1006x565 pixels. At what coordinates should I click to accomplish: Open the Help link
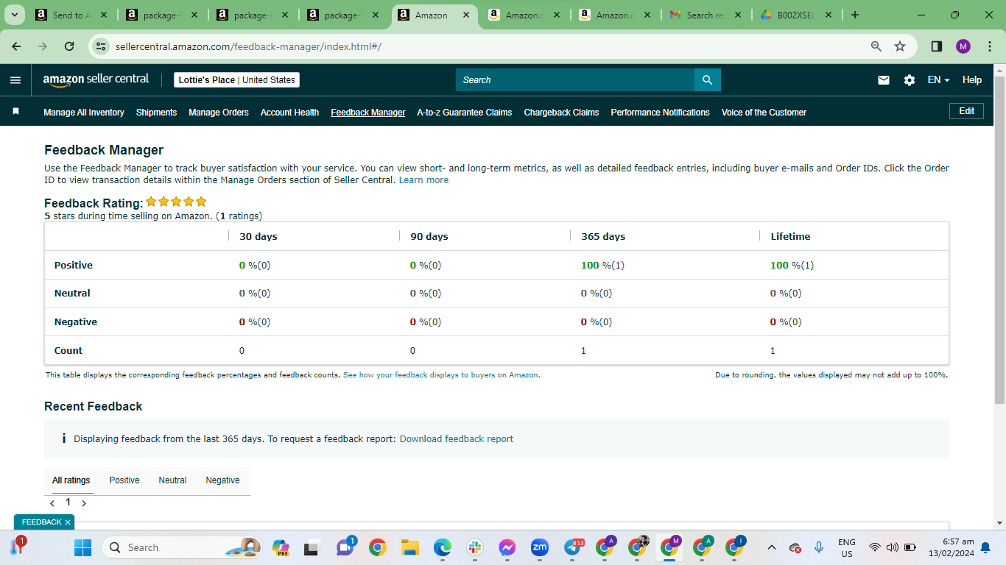(972, 80)
